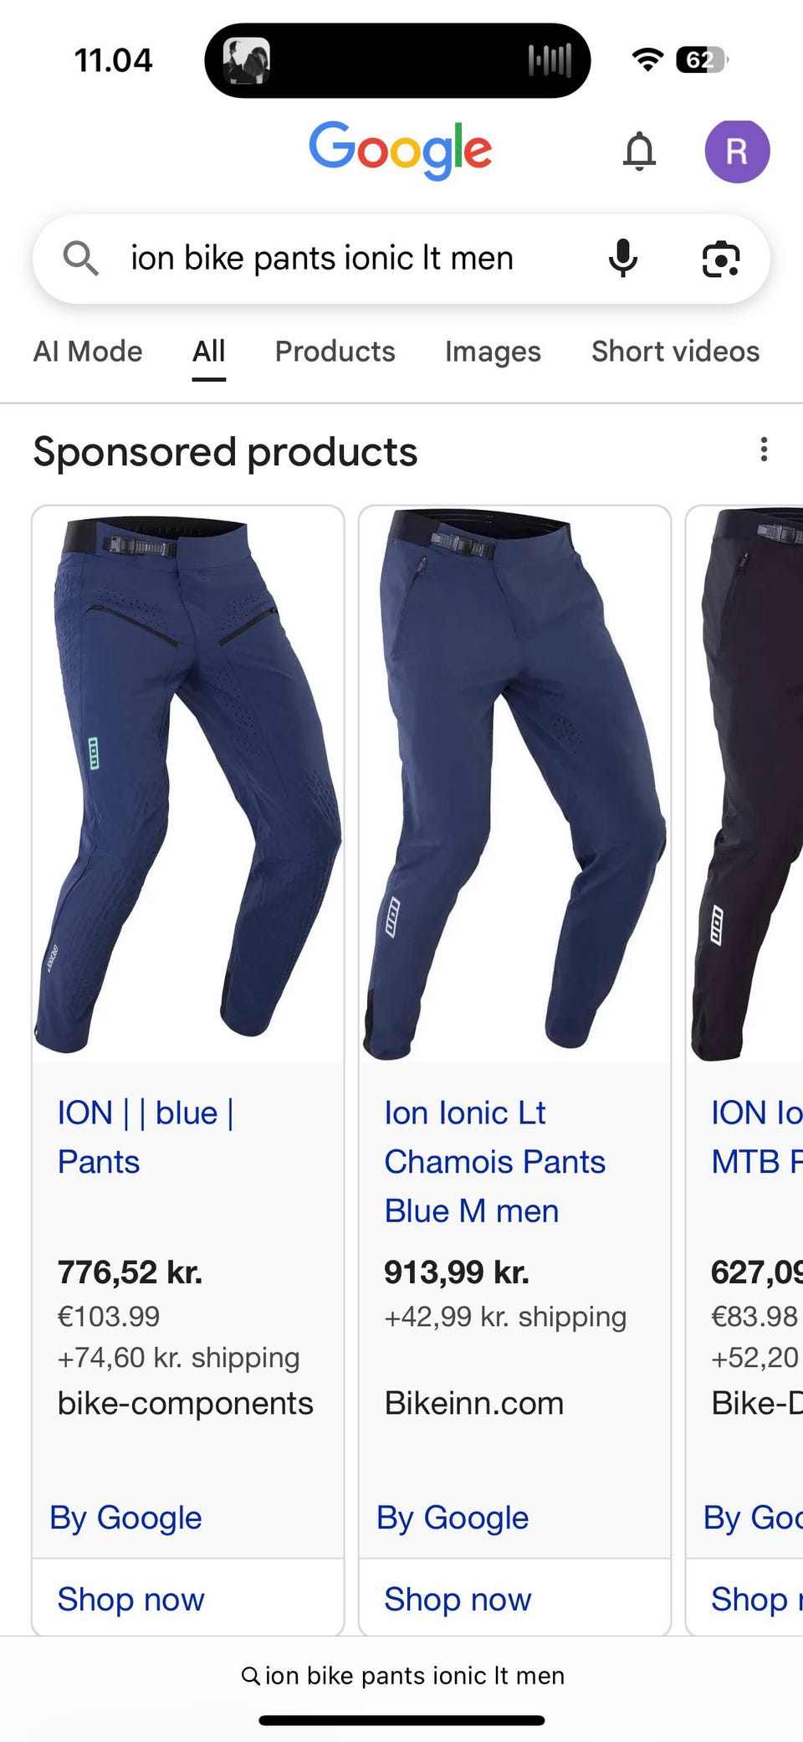Switch to the Products tab
Viewport: 803px width, 1742px height.
(335, 352)
